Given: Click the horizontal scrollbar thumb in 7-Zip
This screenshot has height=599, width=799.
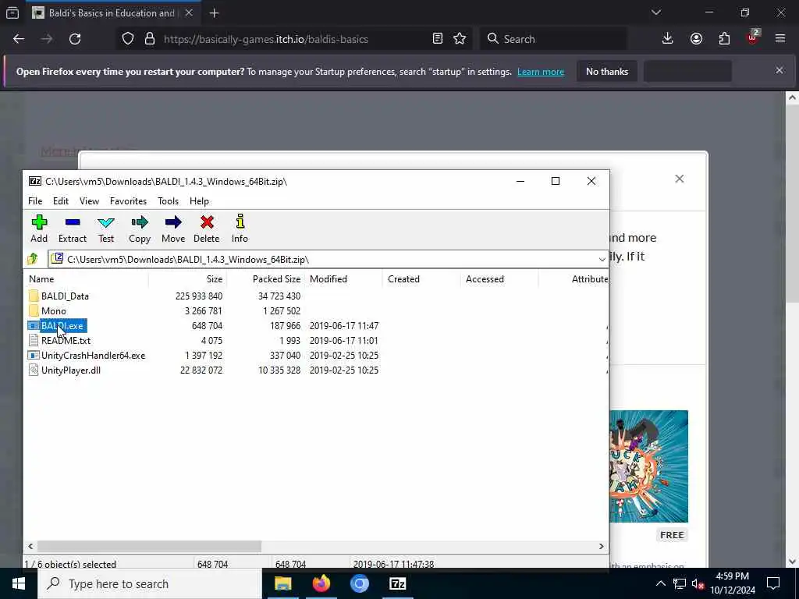Looking at the screenshot, I should (x=149, y=546).
